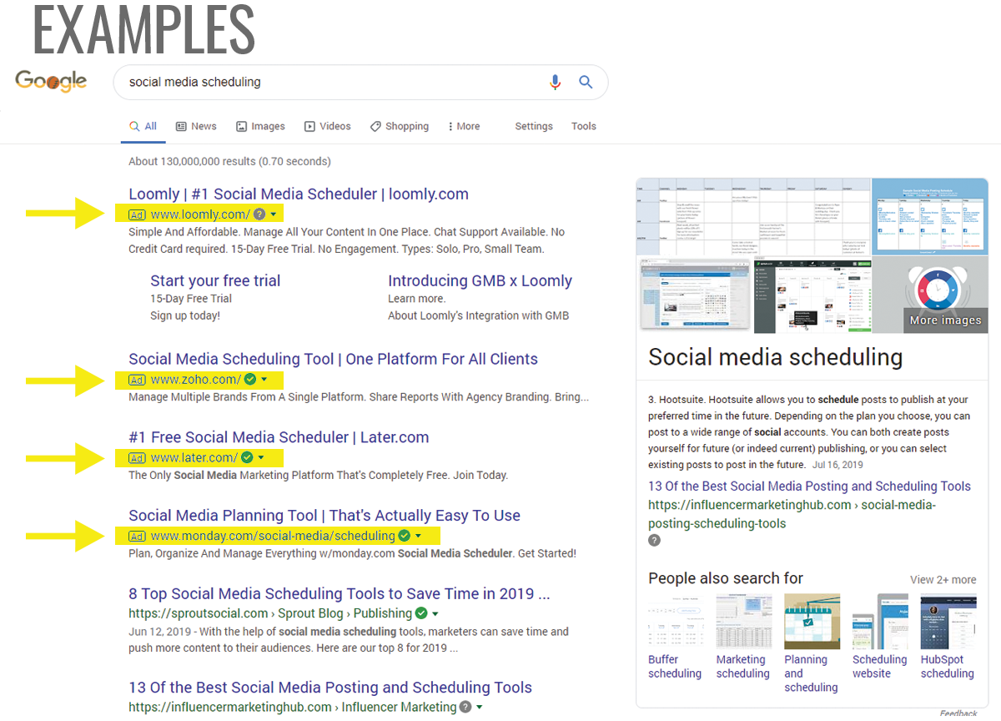
Task: Click the Feedback link below the panel
Action: (958, 713)
